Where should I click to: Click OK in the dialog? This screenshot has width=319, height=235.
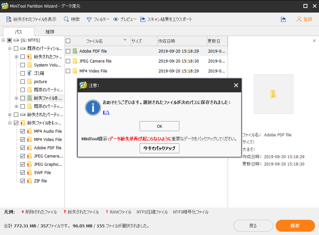(159, 126)
